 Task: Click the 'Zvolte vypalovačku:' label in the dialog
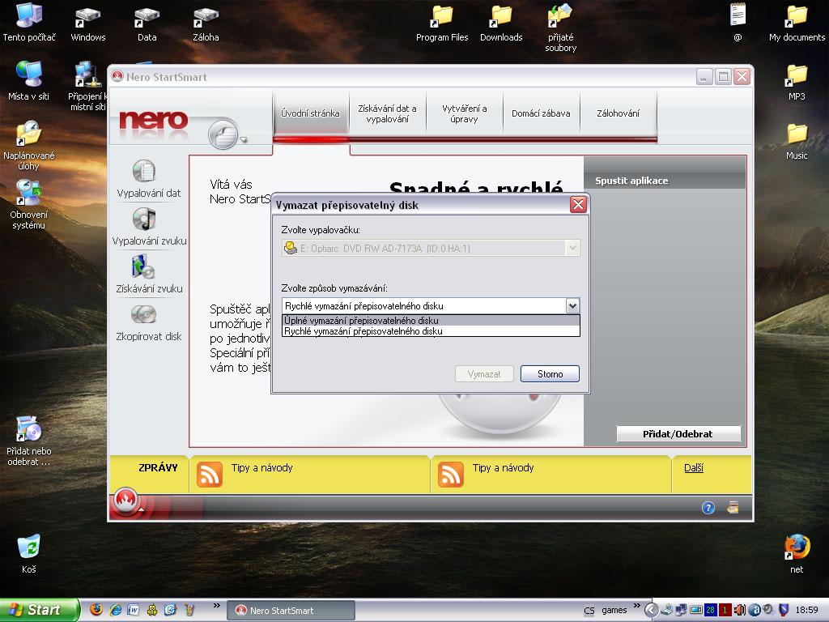(x=321, y=230)
